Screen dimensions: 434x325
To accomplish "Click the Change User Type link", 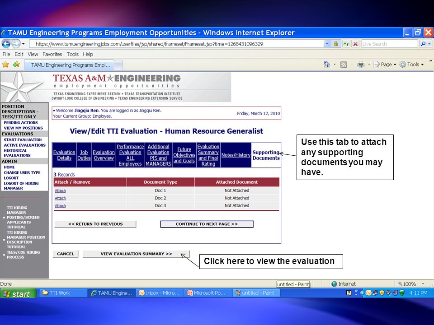I will click(22, 172).
